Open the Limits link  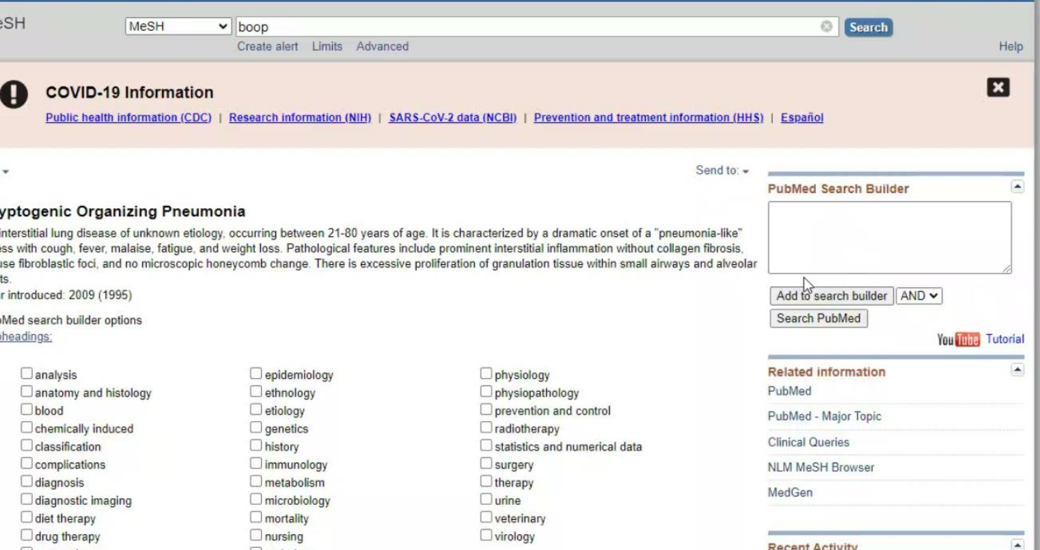327,46
